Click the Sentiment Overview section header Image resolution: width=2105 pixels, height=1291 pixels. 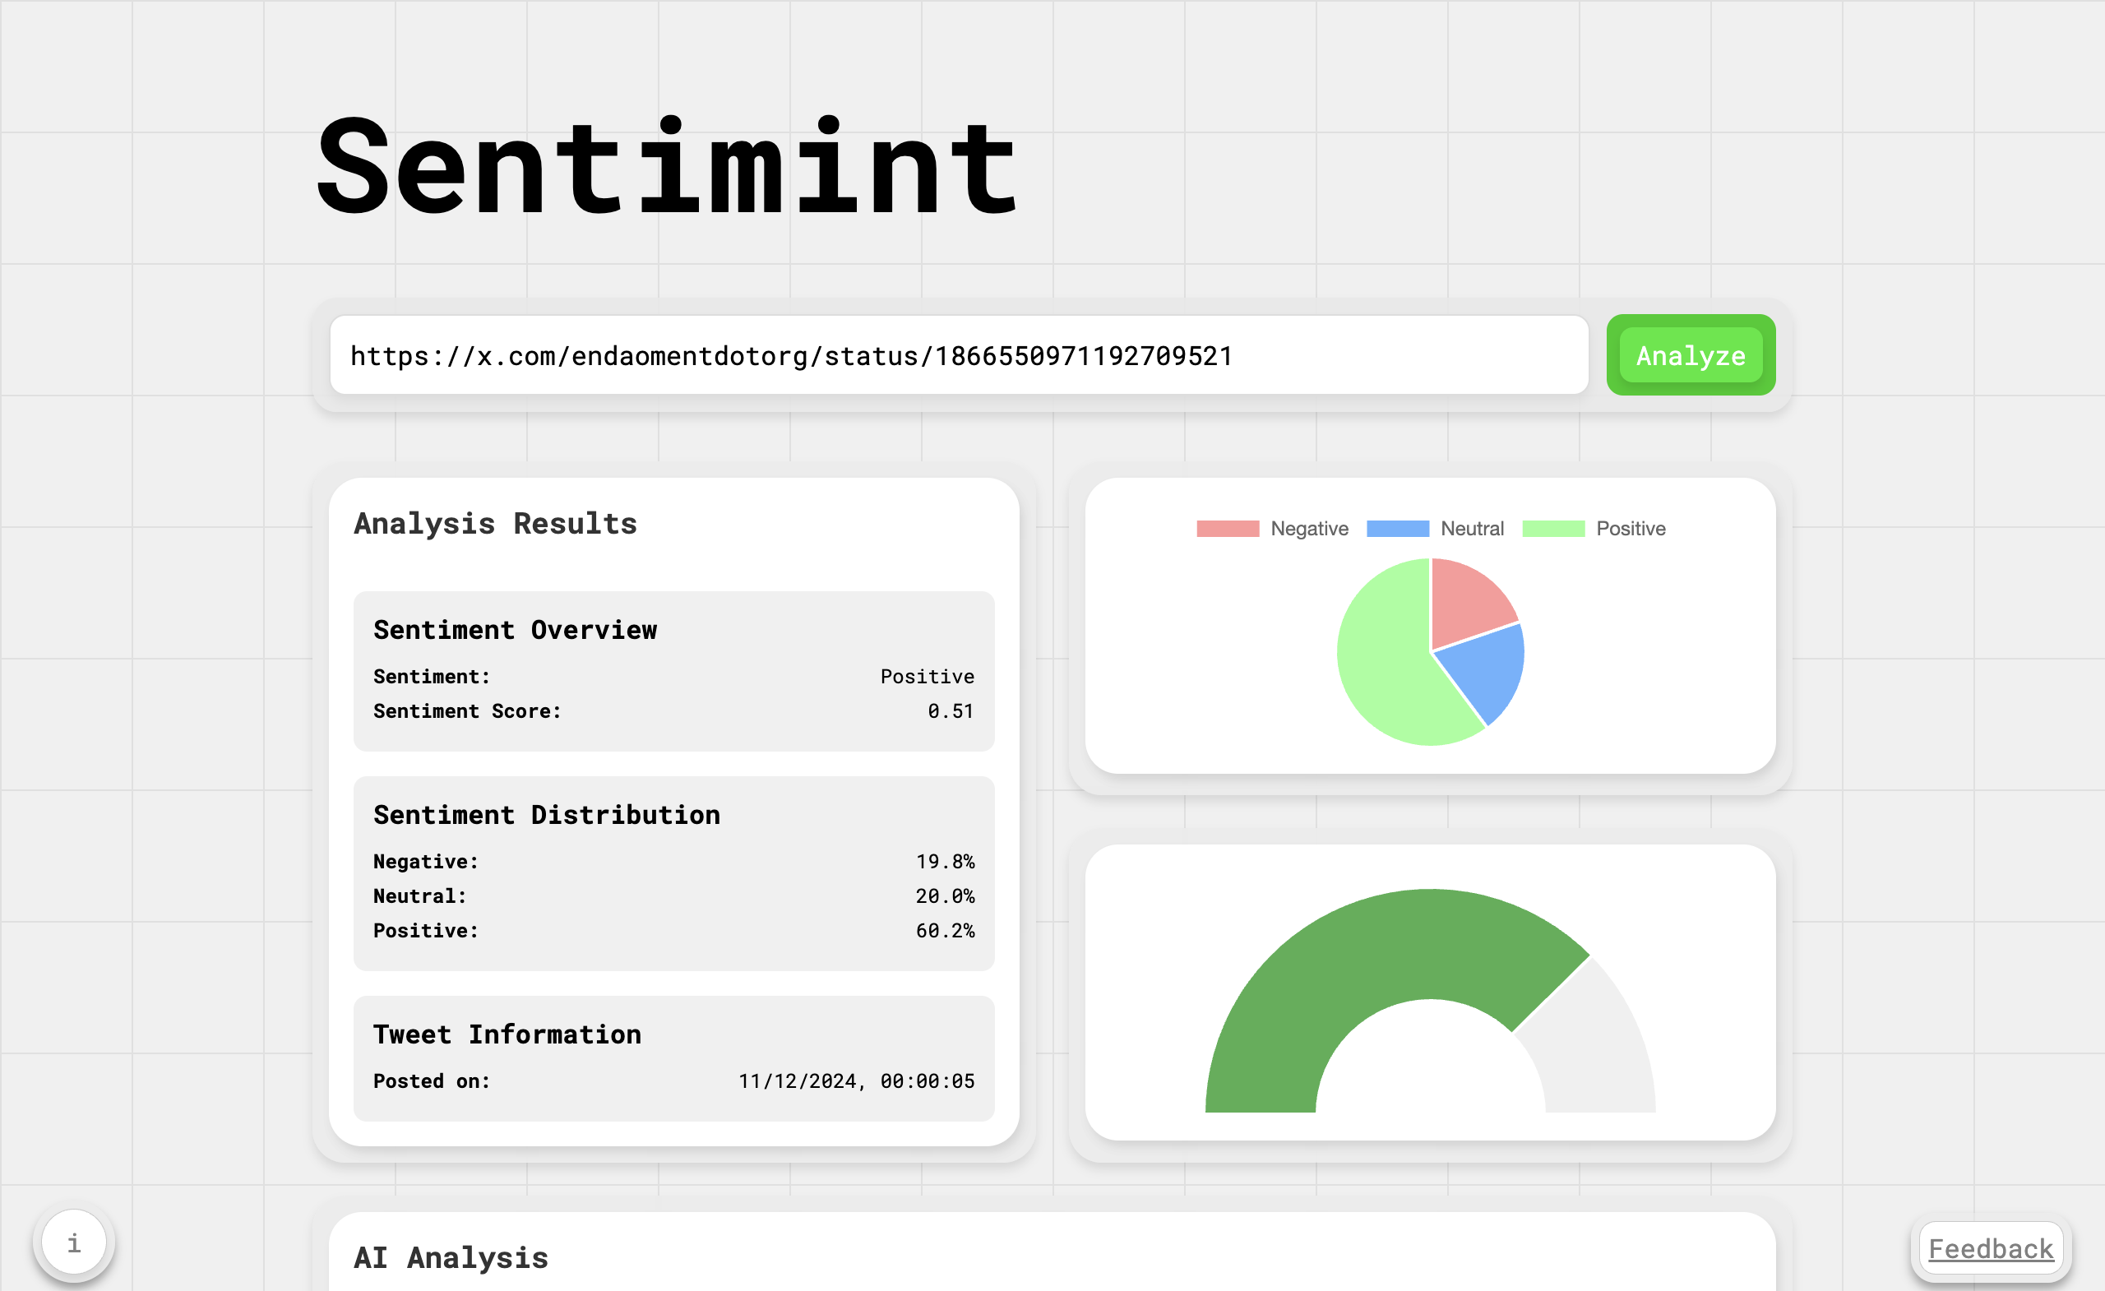tap(515, 630)
